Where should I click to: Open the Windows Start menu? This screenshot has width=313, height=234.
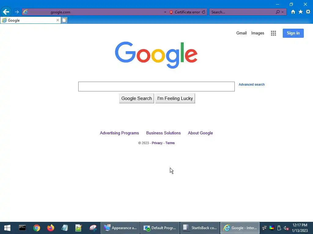[7, 228]
